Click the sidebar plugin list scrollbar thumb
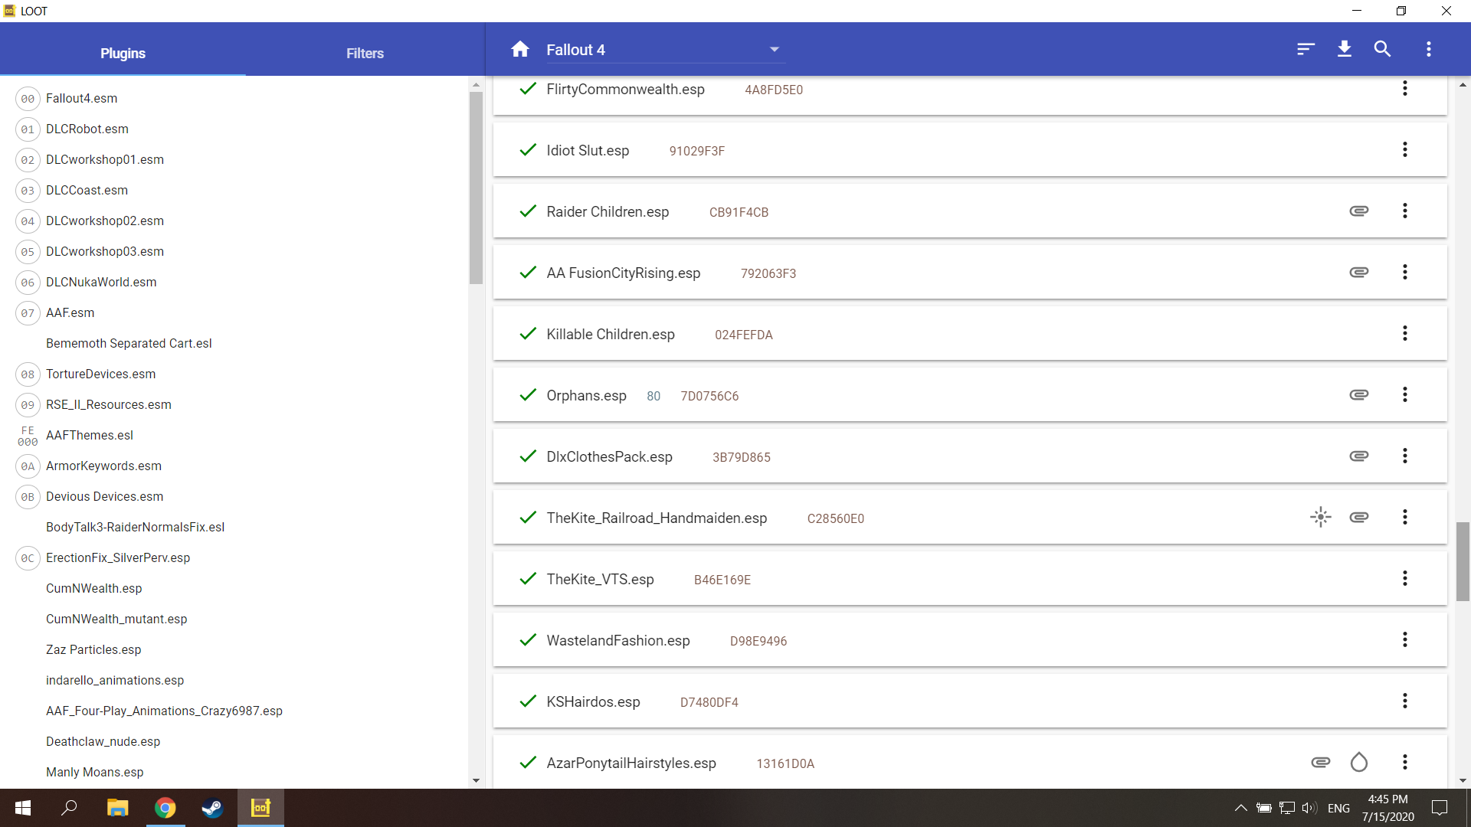The width and height of the screenshot is (1471, 827). coord(476,188)
